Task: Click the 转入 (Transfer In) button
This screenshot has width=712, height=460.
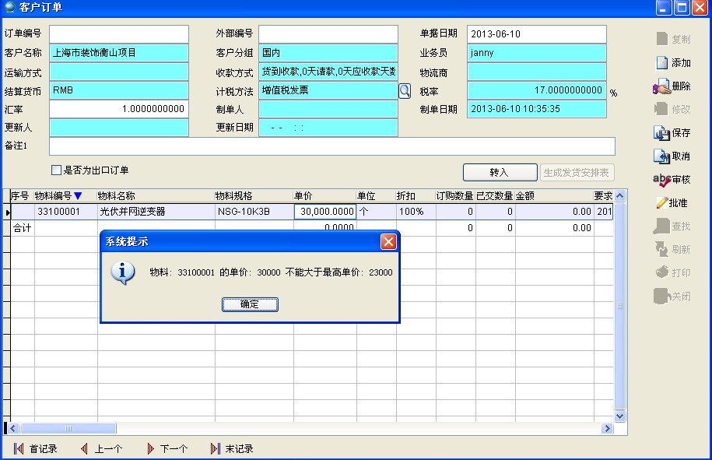Action: pyautogui.click(x=499, y=171)
